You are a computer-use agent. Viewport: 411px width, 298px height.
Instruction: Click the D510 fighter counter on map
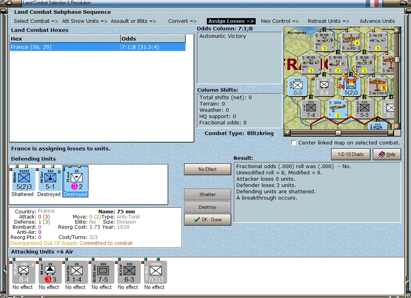pos(337,109)
